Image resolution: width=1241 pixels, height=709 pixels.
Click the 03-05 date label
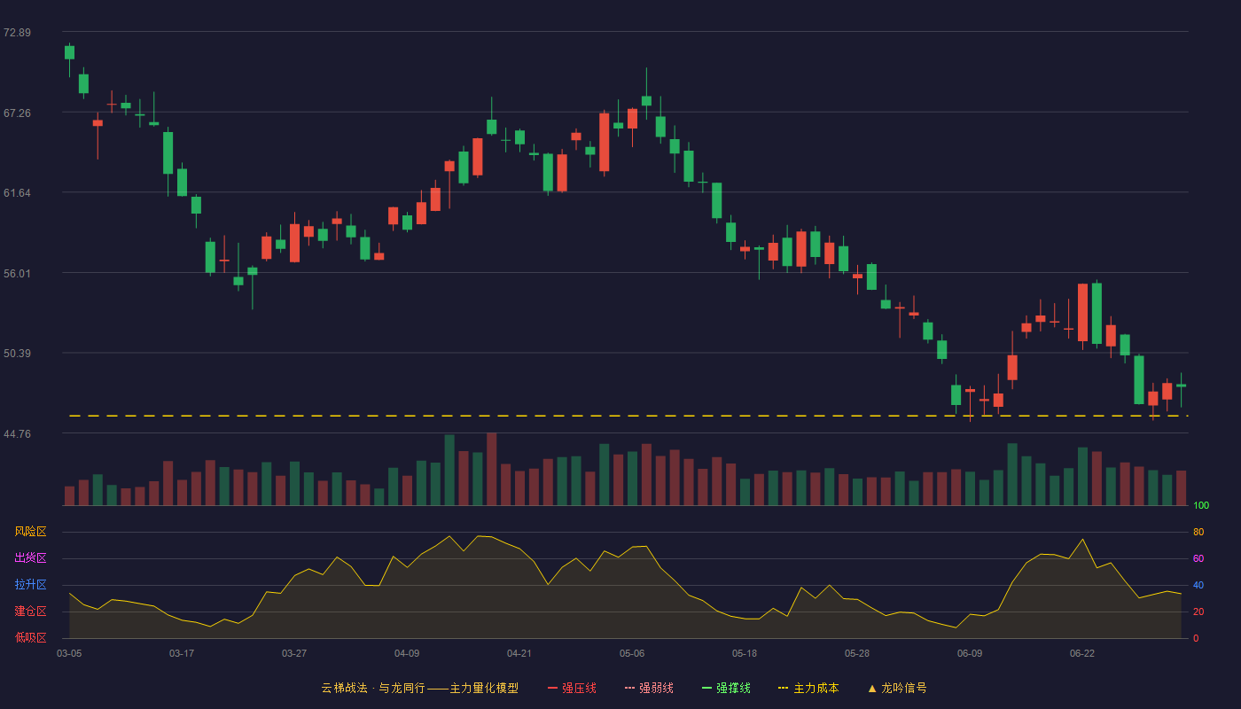point(69,653)
